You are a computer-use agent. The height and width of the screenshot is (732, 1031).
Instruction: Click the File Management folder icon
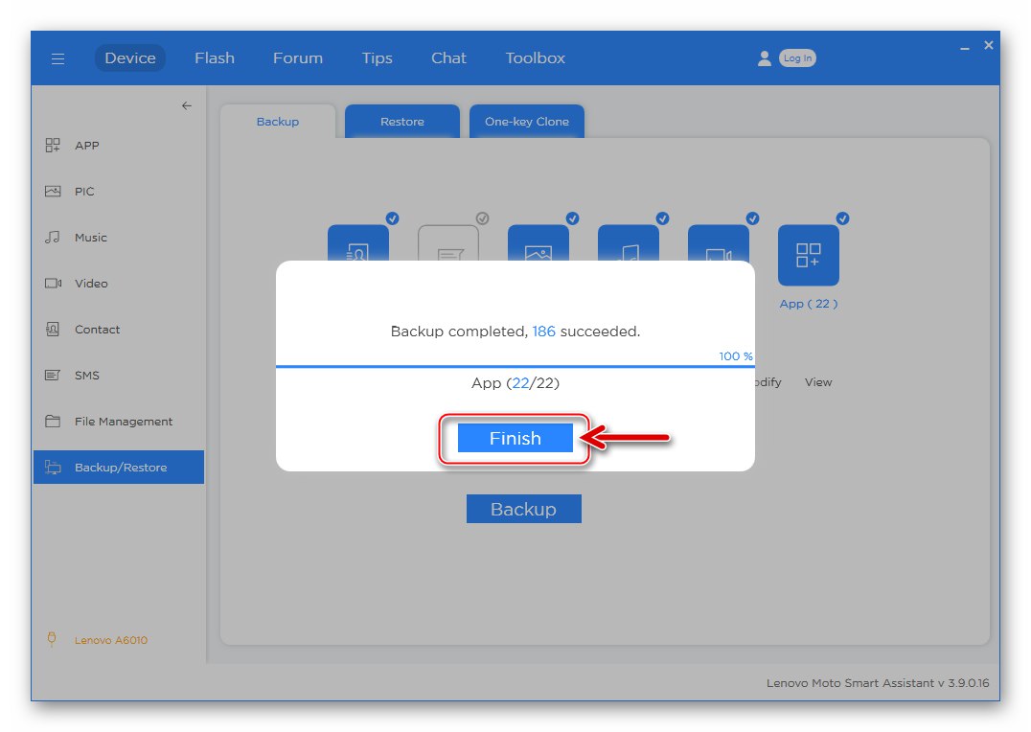pyautogui.click(x=53, y=421)
